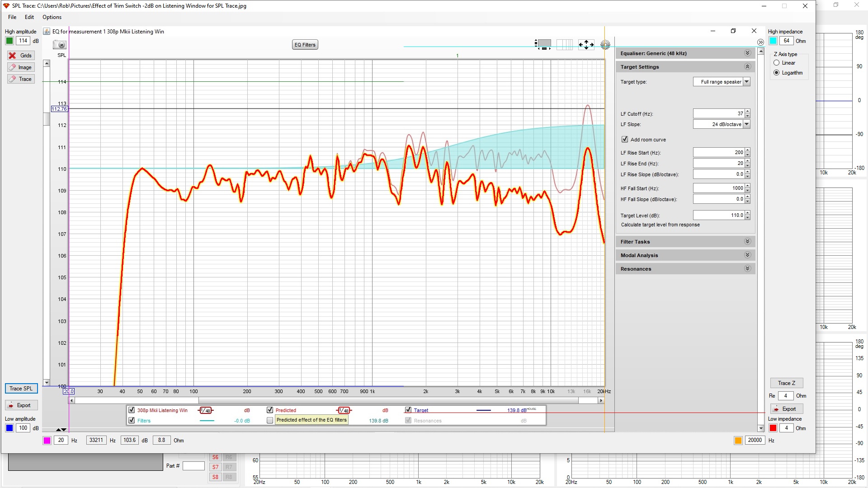Click the High amplitude 114 dB field
Viewport: 868px width, 488px height.
23,41
